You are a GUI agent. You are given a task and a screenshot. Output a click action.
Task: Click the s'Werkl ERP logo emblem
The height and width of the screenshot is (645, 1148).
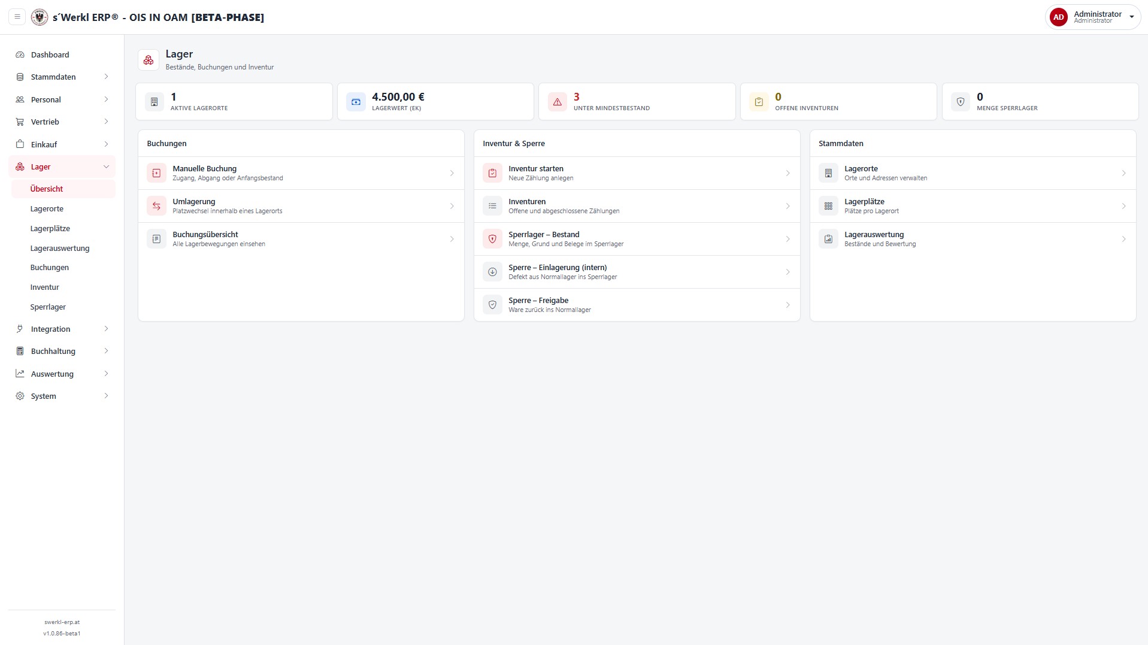40,17
